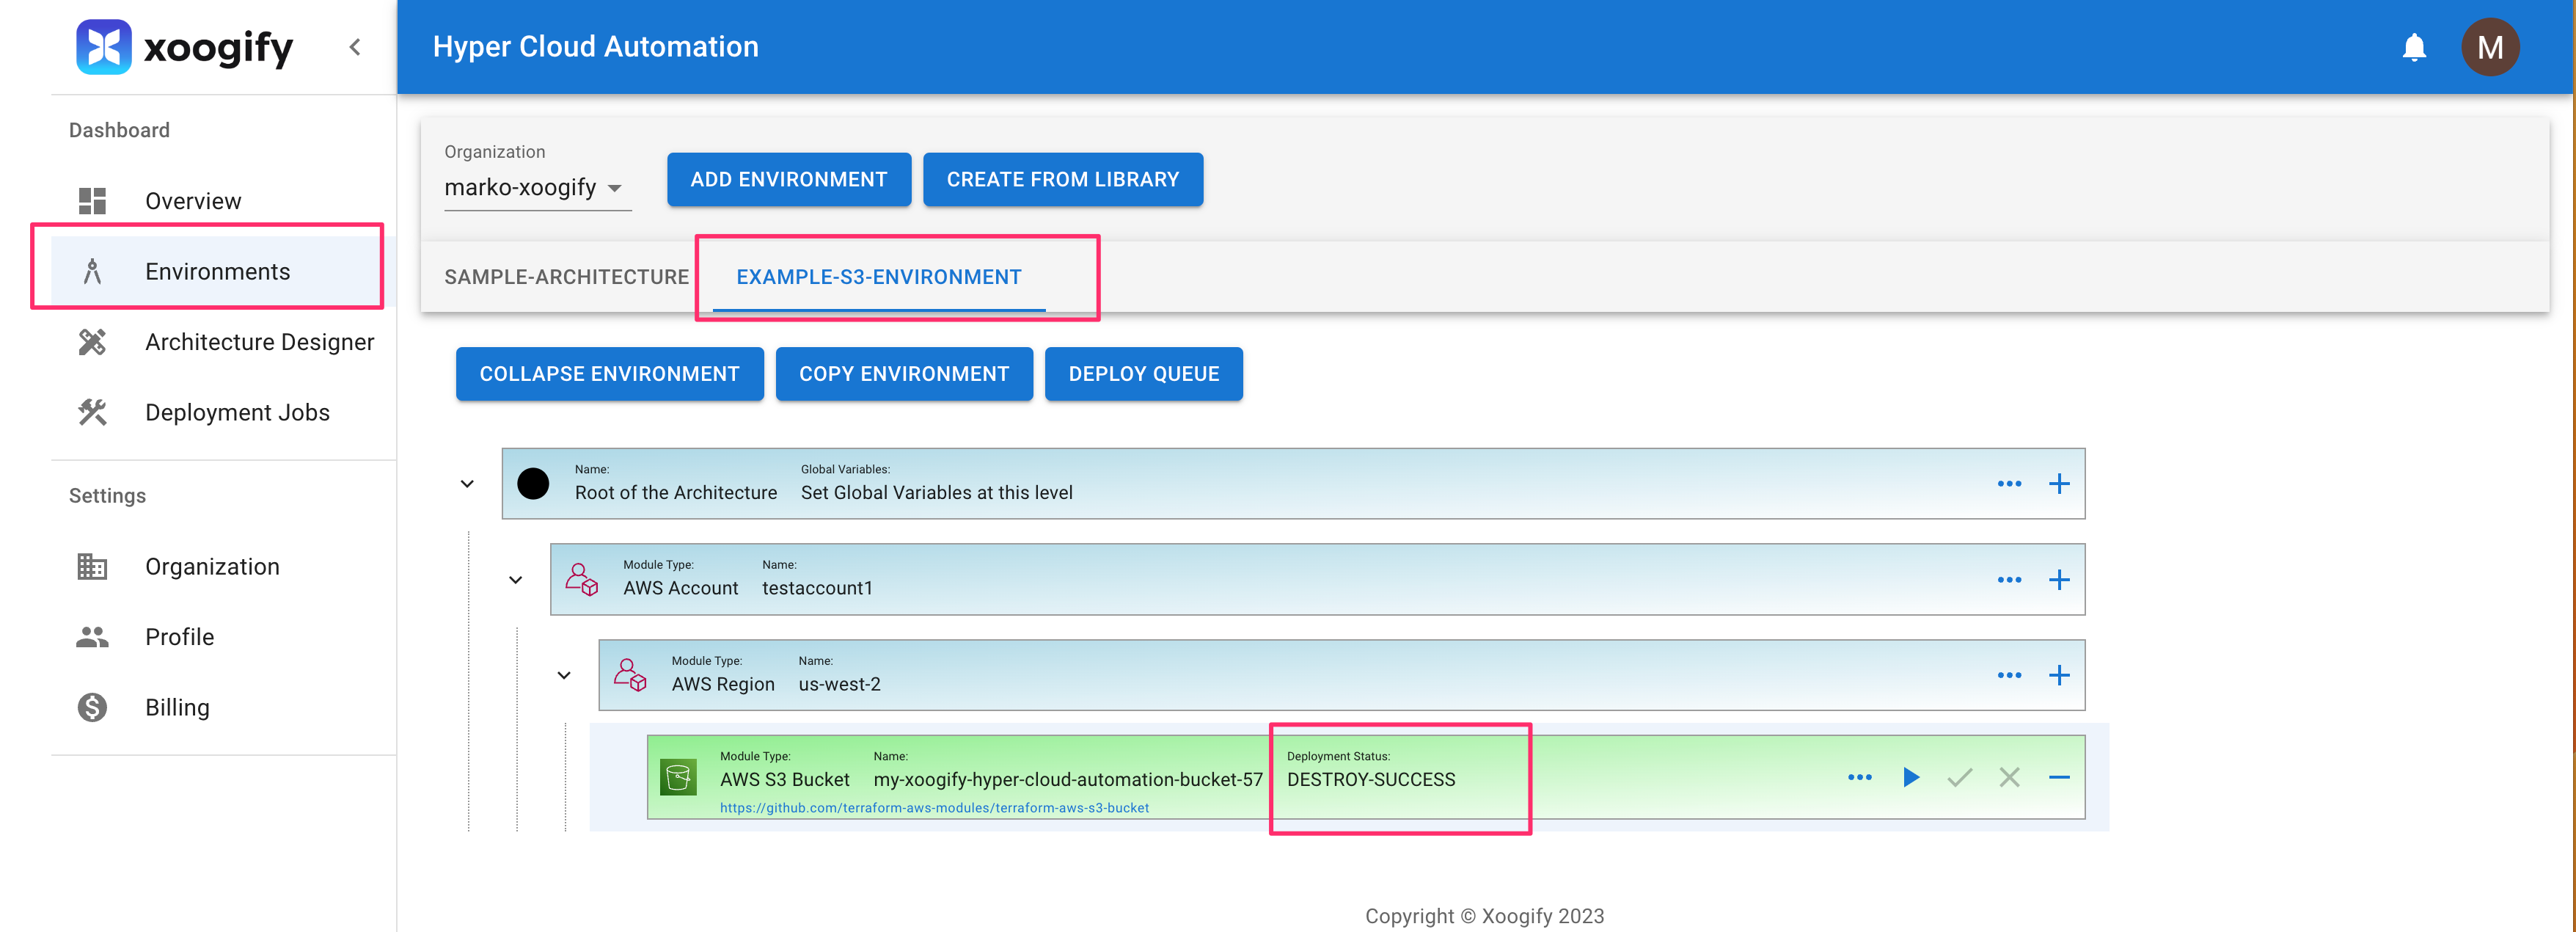Screen dimensions: 2576x932
Task: Collapse the AWS Account testaccount1 node
Action: pos(515,580)
